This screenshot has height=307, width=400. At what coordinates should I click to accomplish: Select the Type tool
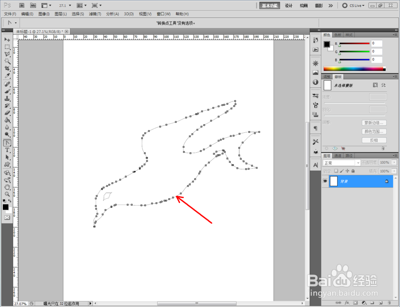point(7,150)
